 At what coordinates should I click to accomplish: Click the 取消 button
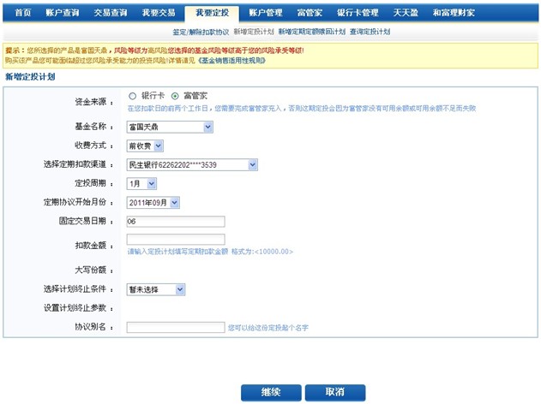point(335,391)
